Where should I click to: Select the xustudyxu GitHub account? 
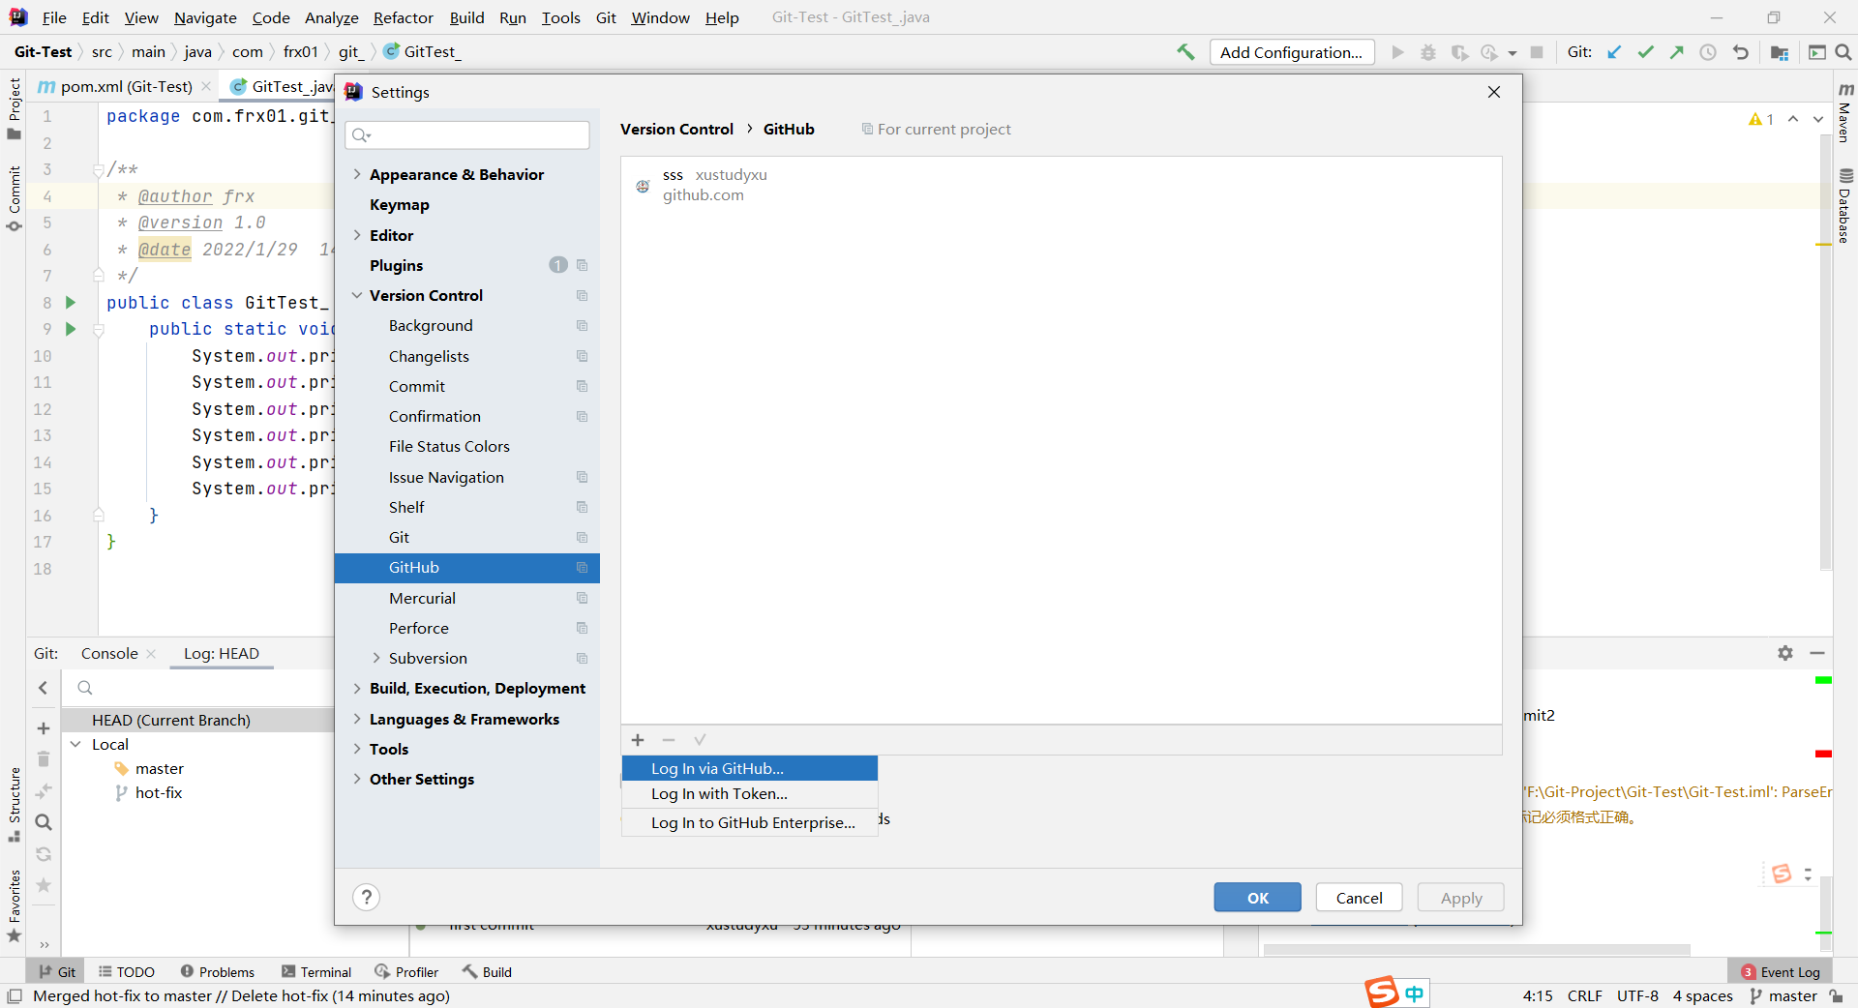pyautogui.click(x=1061, y=185)
